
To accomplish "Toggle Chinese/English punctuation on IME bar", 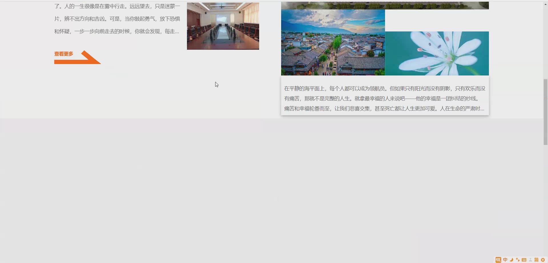I will pyautogui.click(x=517, y=260).
